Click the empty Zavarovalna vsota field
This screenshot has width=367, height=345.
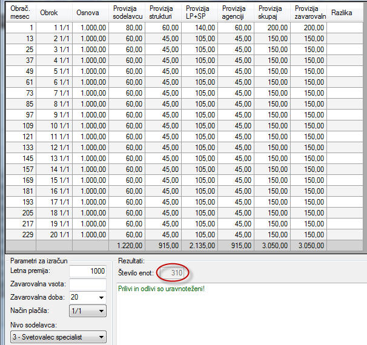click(x=88, y=284)
